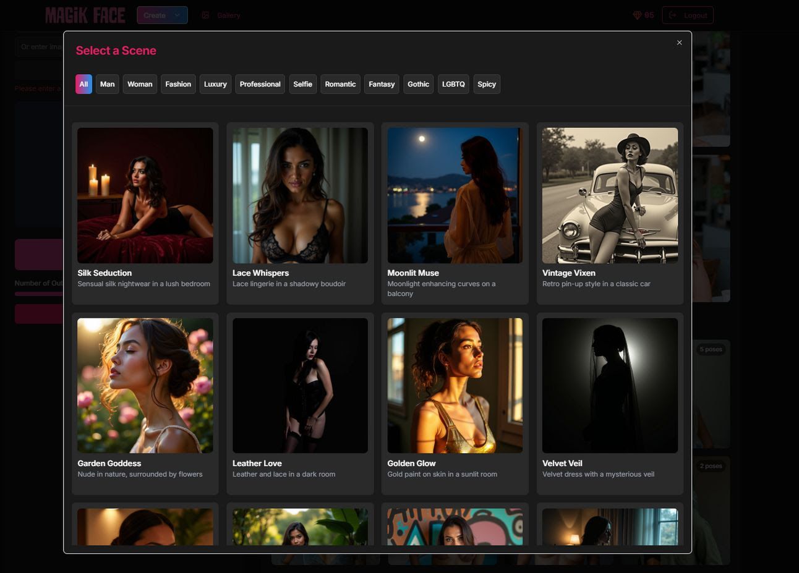799x573 pixels.
Task: Select the LGBTQ filter
Action: point(453,84)
